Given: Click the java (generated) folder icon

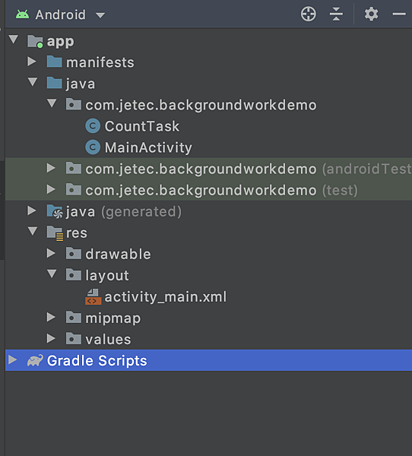Looking at the screenshot, I should 55,211.
